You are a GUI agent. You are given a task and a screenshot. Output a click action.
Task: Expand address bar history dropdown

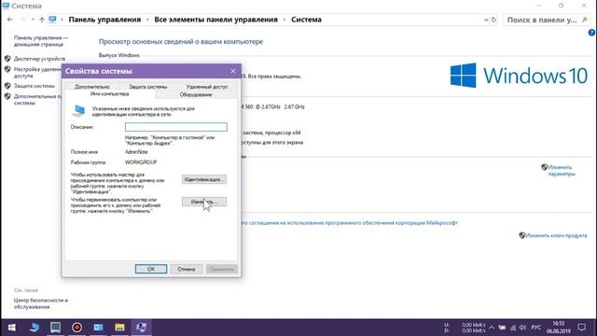pyautogui.click(x=486, y=20)
